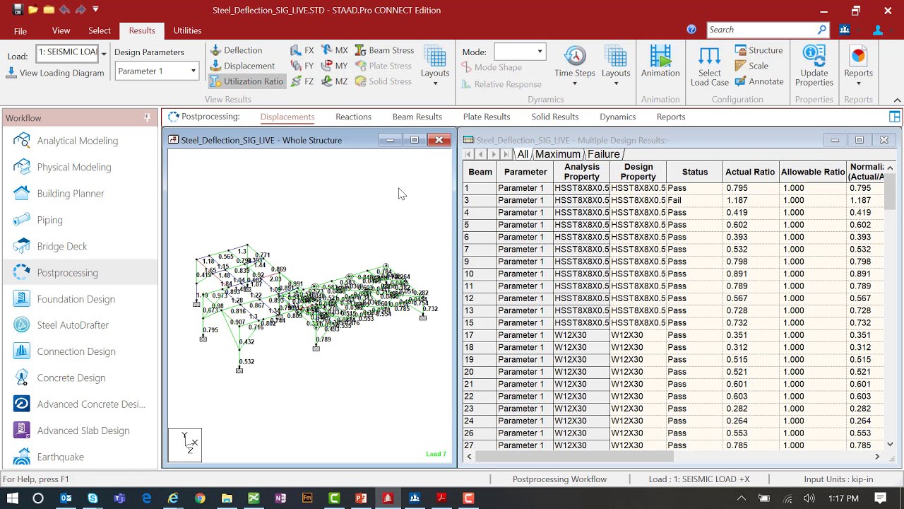Open the Reports dropdown
The width and height of the screenshot is (904, 509).
[858, 66]
